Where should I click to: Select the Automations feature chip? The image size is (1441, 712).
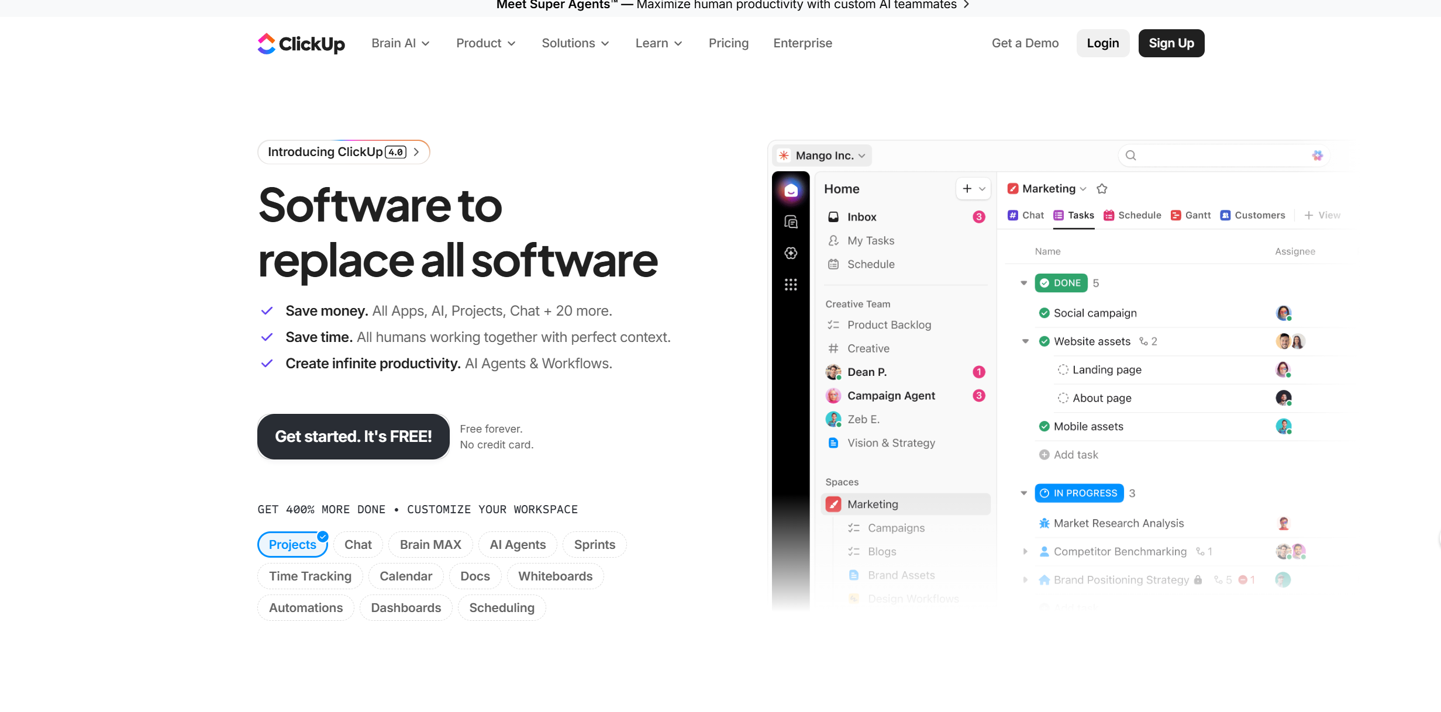point(306,608)
